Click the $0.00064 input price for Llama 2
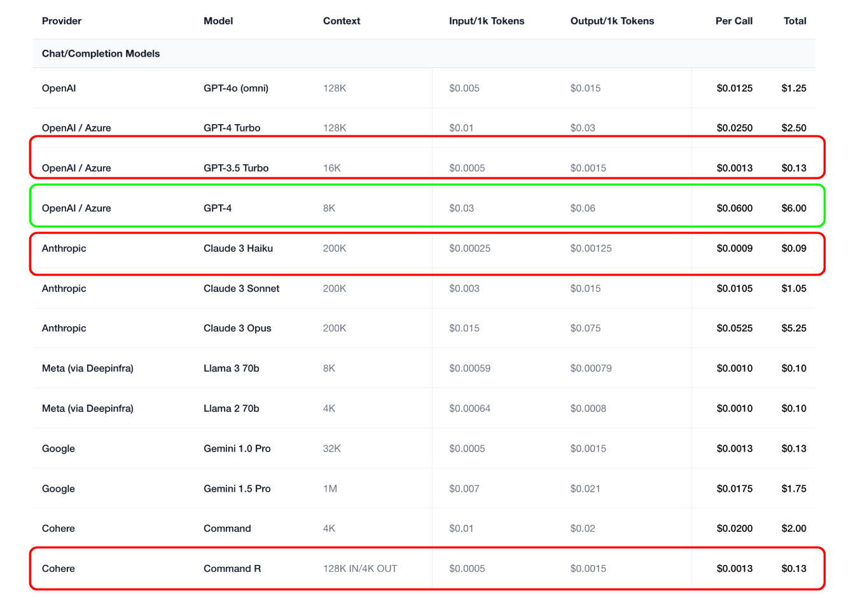 [470, 408]
